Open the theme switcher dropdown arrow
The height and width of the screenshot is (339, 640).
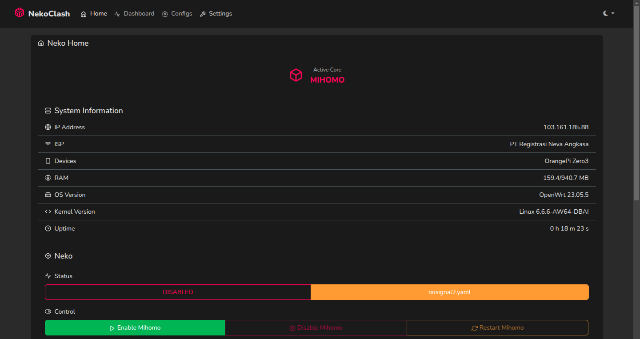(613, 13)
